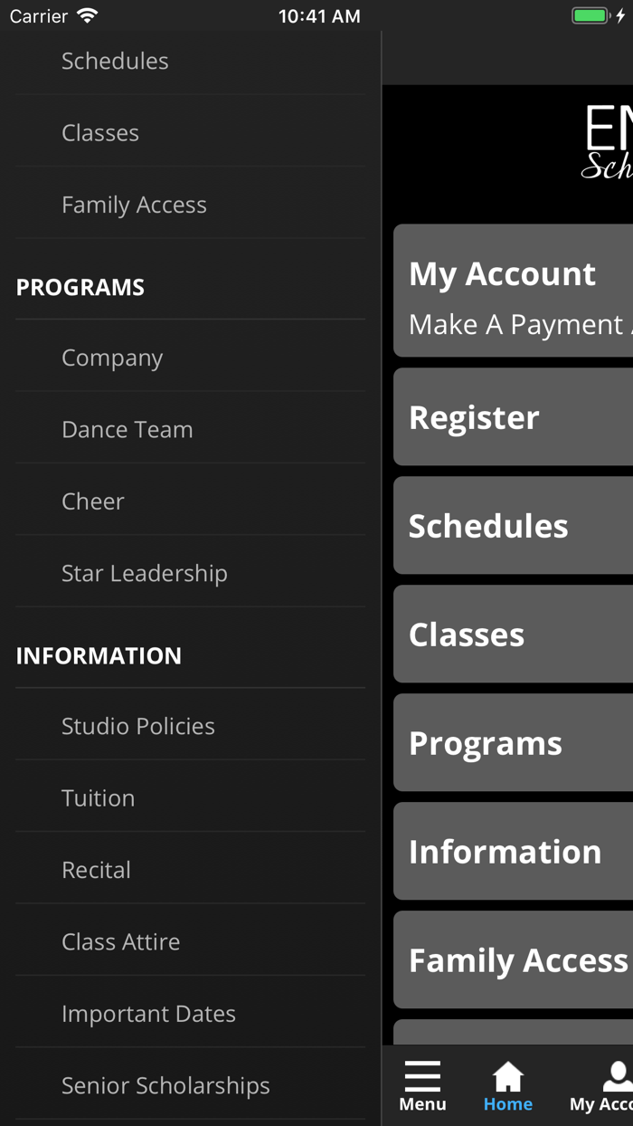Viewport: 633px width, 1126px height.
Task: Select Recital in the side menu
Action: coord(97,870)
